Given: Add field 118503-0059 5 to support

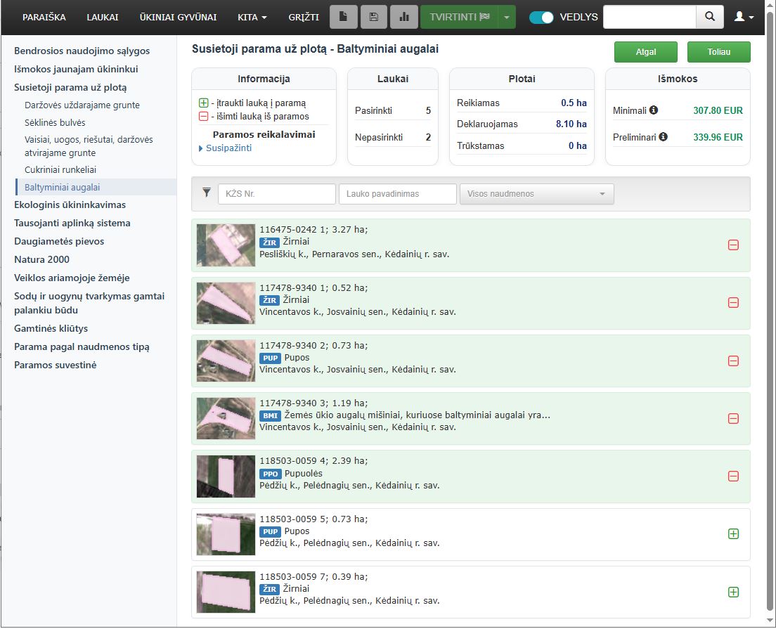Looking at the screenshot, I should click(733, 533).
